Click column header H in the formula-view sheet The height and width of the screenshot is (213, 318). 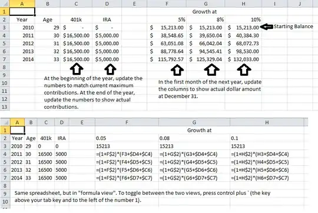(x=267, y=122)
